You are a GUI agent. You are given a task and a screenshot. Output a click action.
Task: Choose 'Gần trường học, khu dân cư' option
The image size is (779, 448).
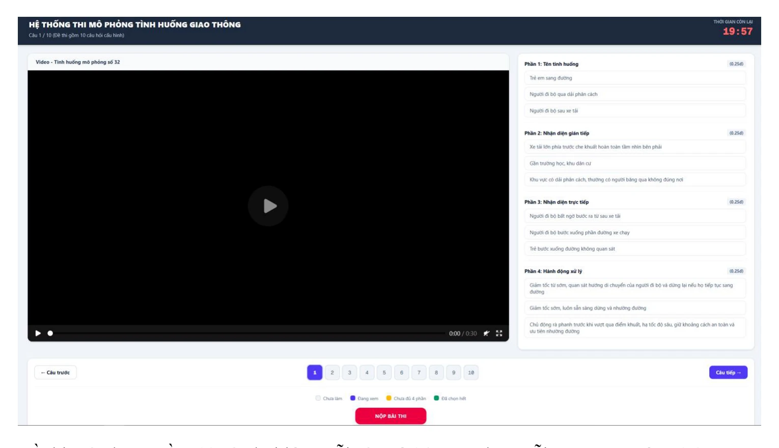click(x=635, y=163)
